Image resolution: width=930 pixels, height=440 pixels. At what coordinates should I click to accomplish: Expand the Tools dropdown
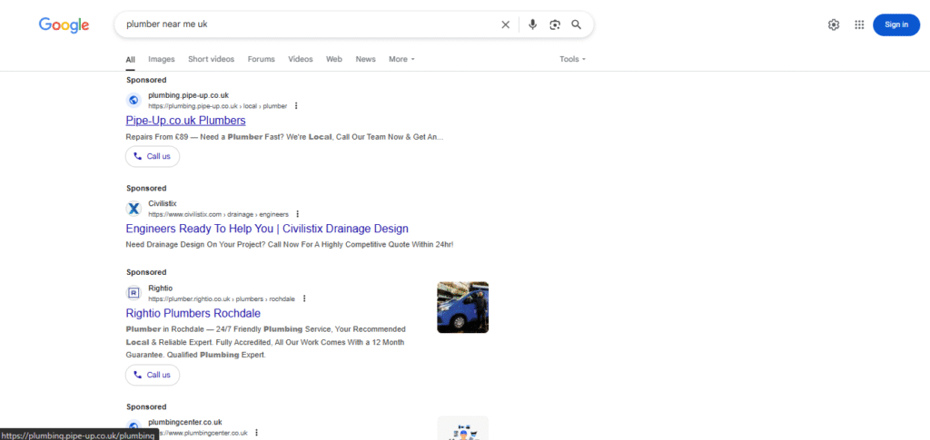(572, 59)
